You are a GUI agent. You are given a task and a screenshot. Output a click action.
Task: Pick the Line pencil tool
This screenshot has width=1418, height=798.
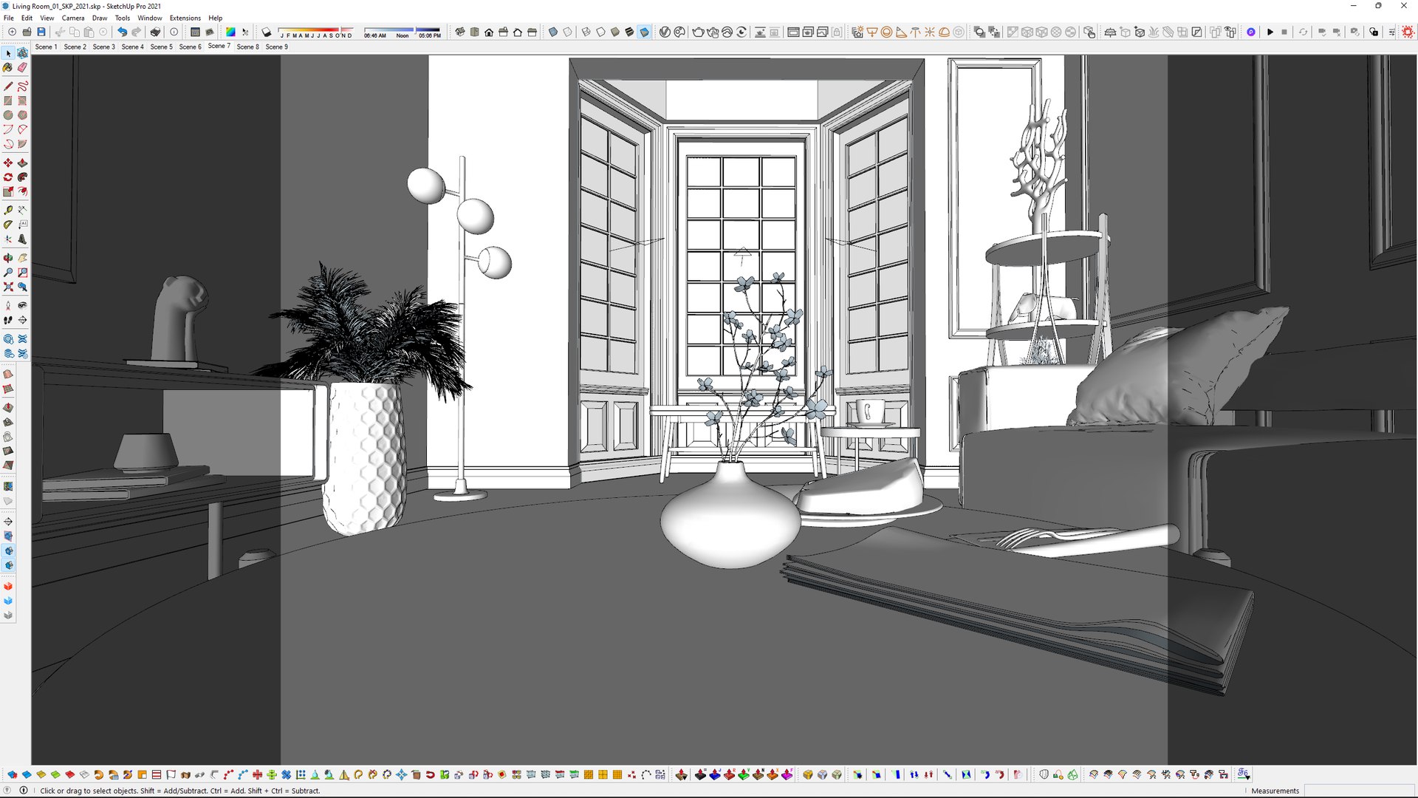(8, 86)
